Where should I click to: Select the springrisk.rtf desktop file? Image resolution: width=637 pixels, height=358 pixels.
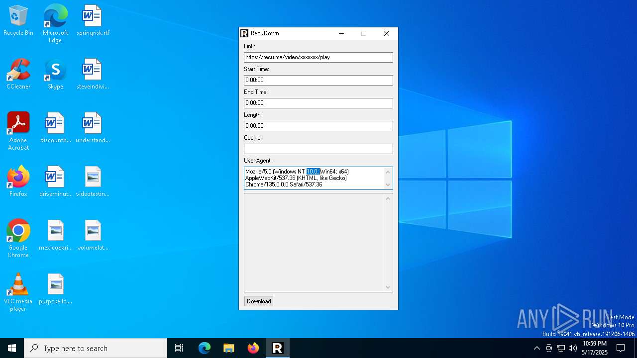pos(93,21)
